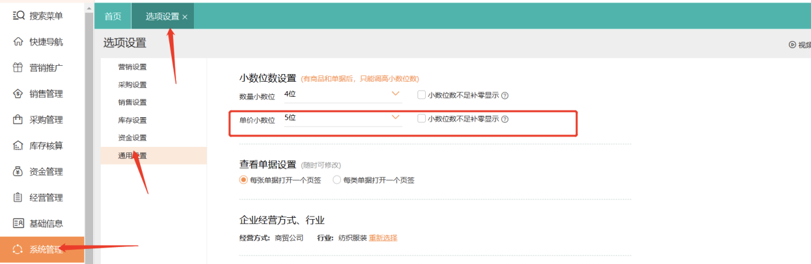
Task: Open 营销设置 in the settings list
Action: tap(132, 67)
